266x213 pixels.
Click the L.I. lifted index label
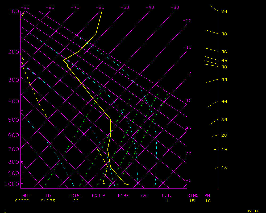[167, 196]
